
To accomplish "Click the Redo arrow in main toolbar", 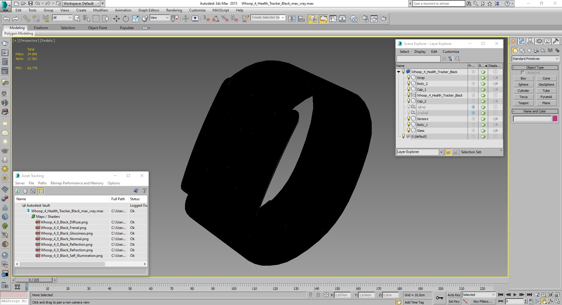I will coord(16,19).
